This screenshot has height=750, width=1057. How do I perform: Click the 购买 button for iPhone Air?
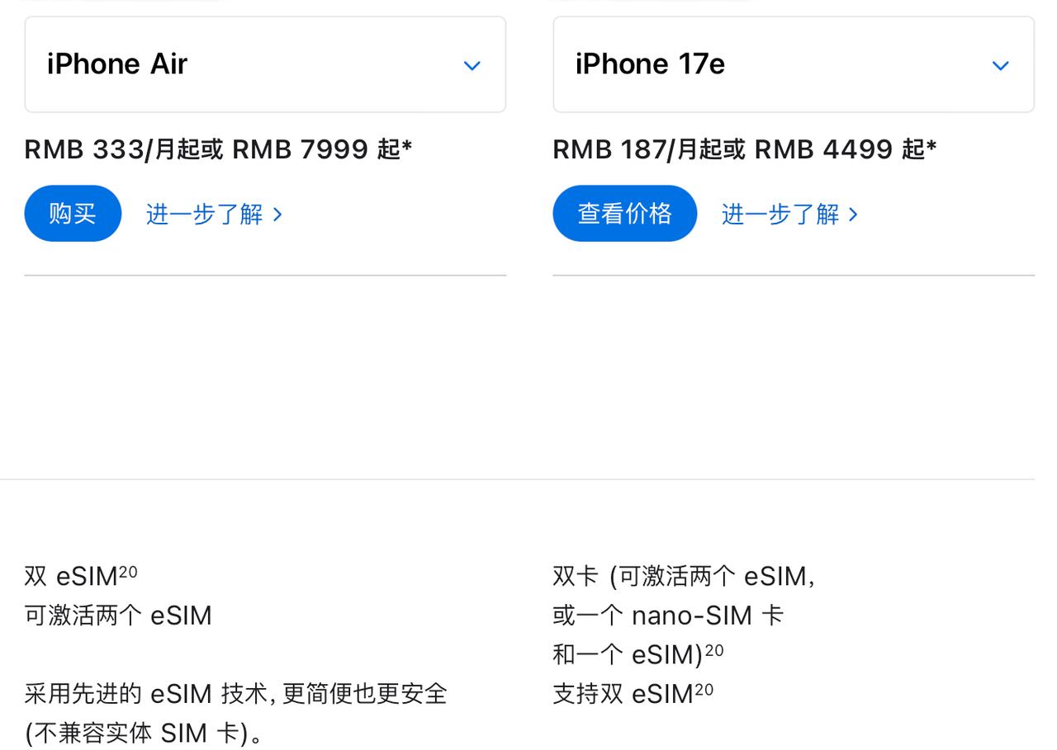pos(73,213)
